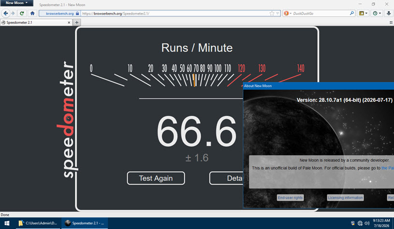This screenshot has width=394, height=229.
Task: Open the list all tabs button
Action: point(391,22)
